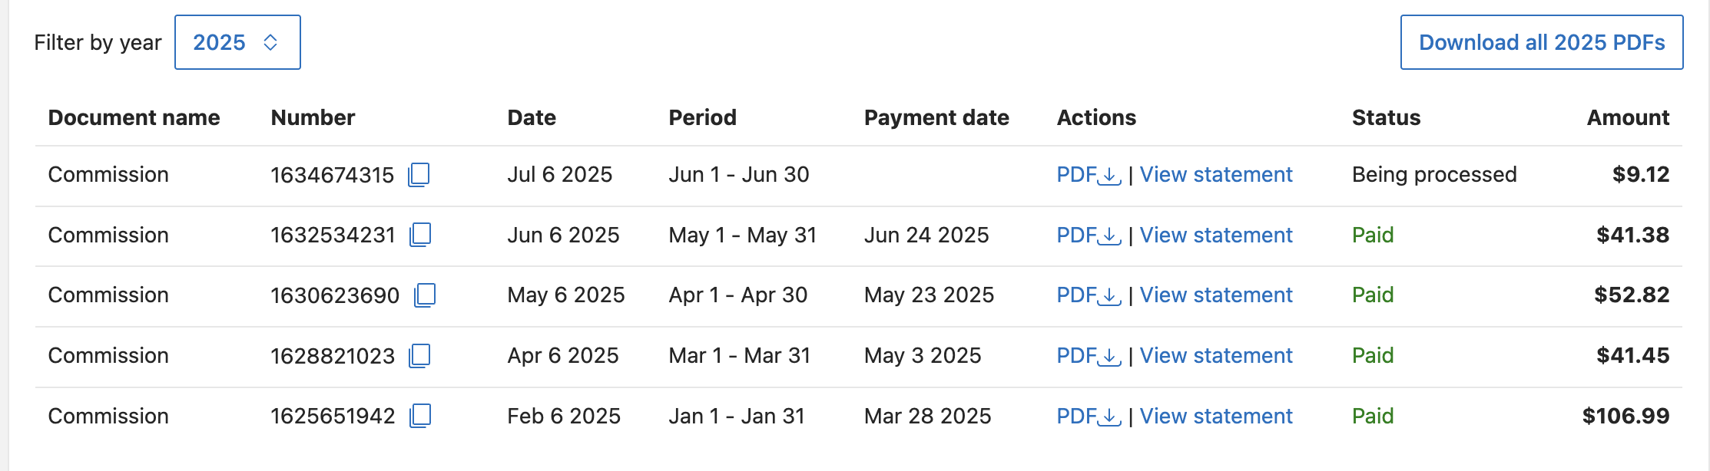Click Download all 2025 PDFs
Image resolution: width=1710 pixels, height=471 pixels.
[1541, 42]
